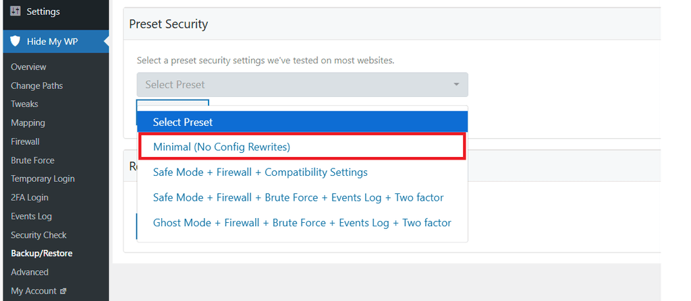Choose Ghost Mode preset option
This screenshot has width=691, height=301.
(x=302, y=222)
